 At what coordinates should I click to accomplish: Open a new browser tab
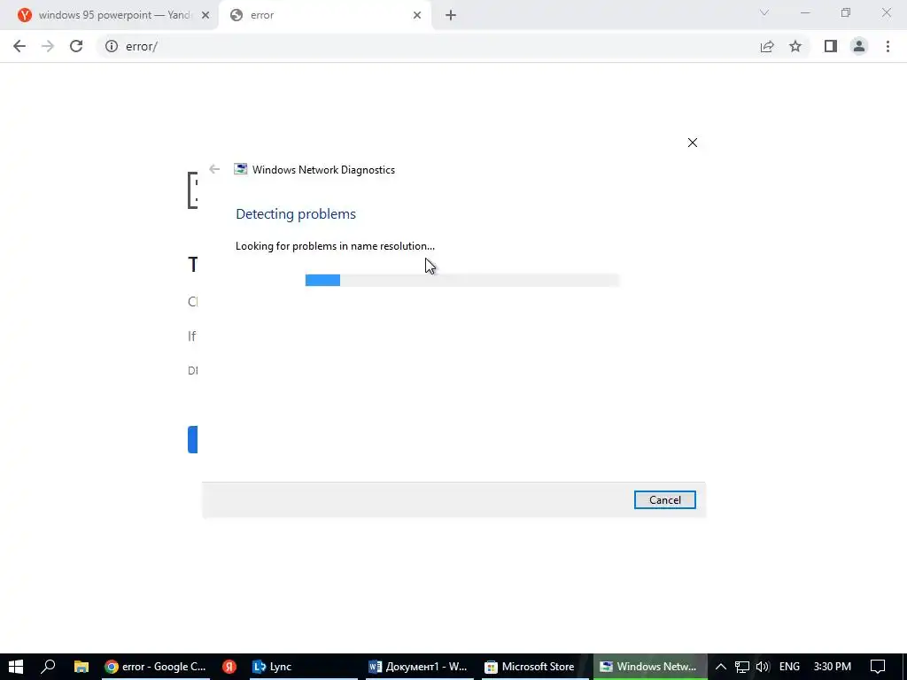pyautogui.click(x=451, y=16)
